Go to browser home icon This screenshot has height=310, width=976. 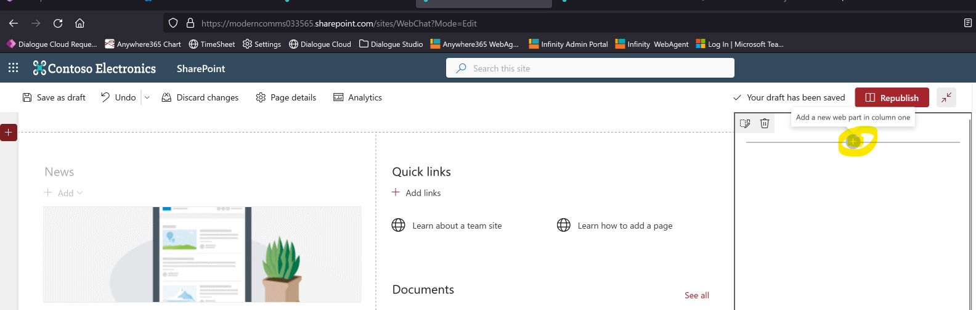tap(79, 23)
